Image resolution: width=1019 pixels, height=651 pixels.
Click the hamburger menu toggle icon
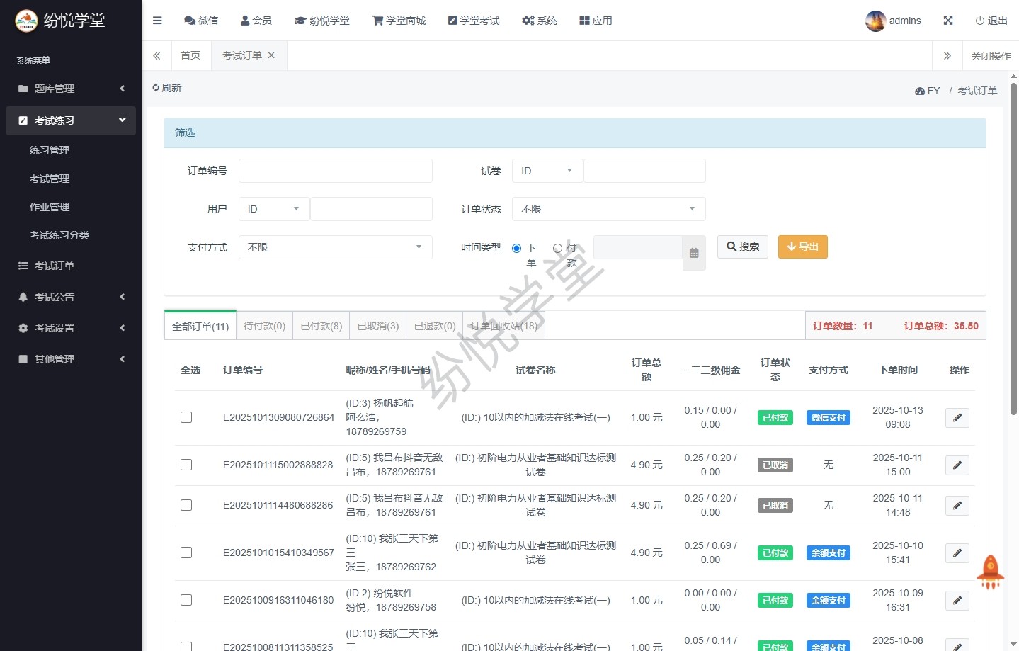tap(157, 21)
